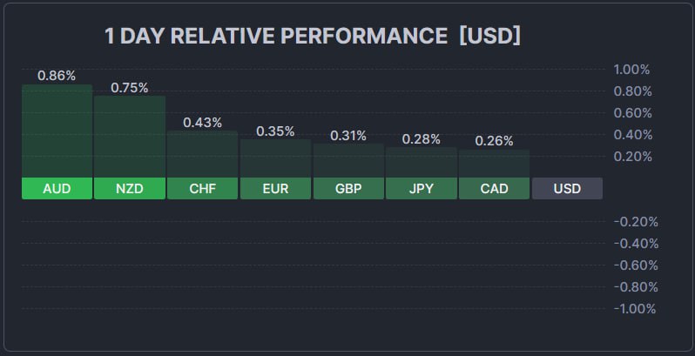Select the NZD currency label
Viewport: 695px width, 356px height.
129,188
